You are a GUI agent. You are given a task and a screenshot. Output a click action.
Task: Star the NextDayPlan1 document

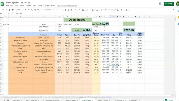[22, 3]
